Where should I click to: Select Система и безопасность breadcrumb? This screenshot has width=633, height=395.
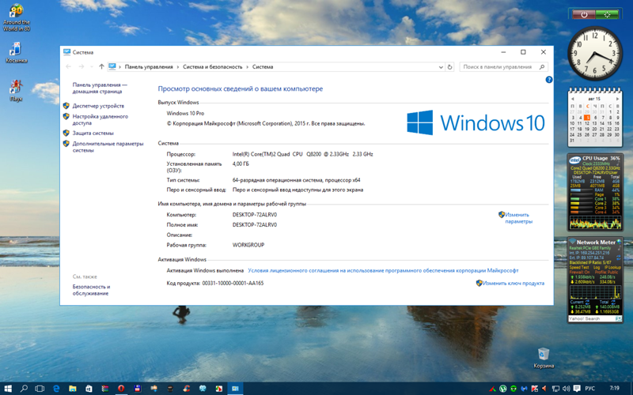tap(212, 67)
